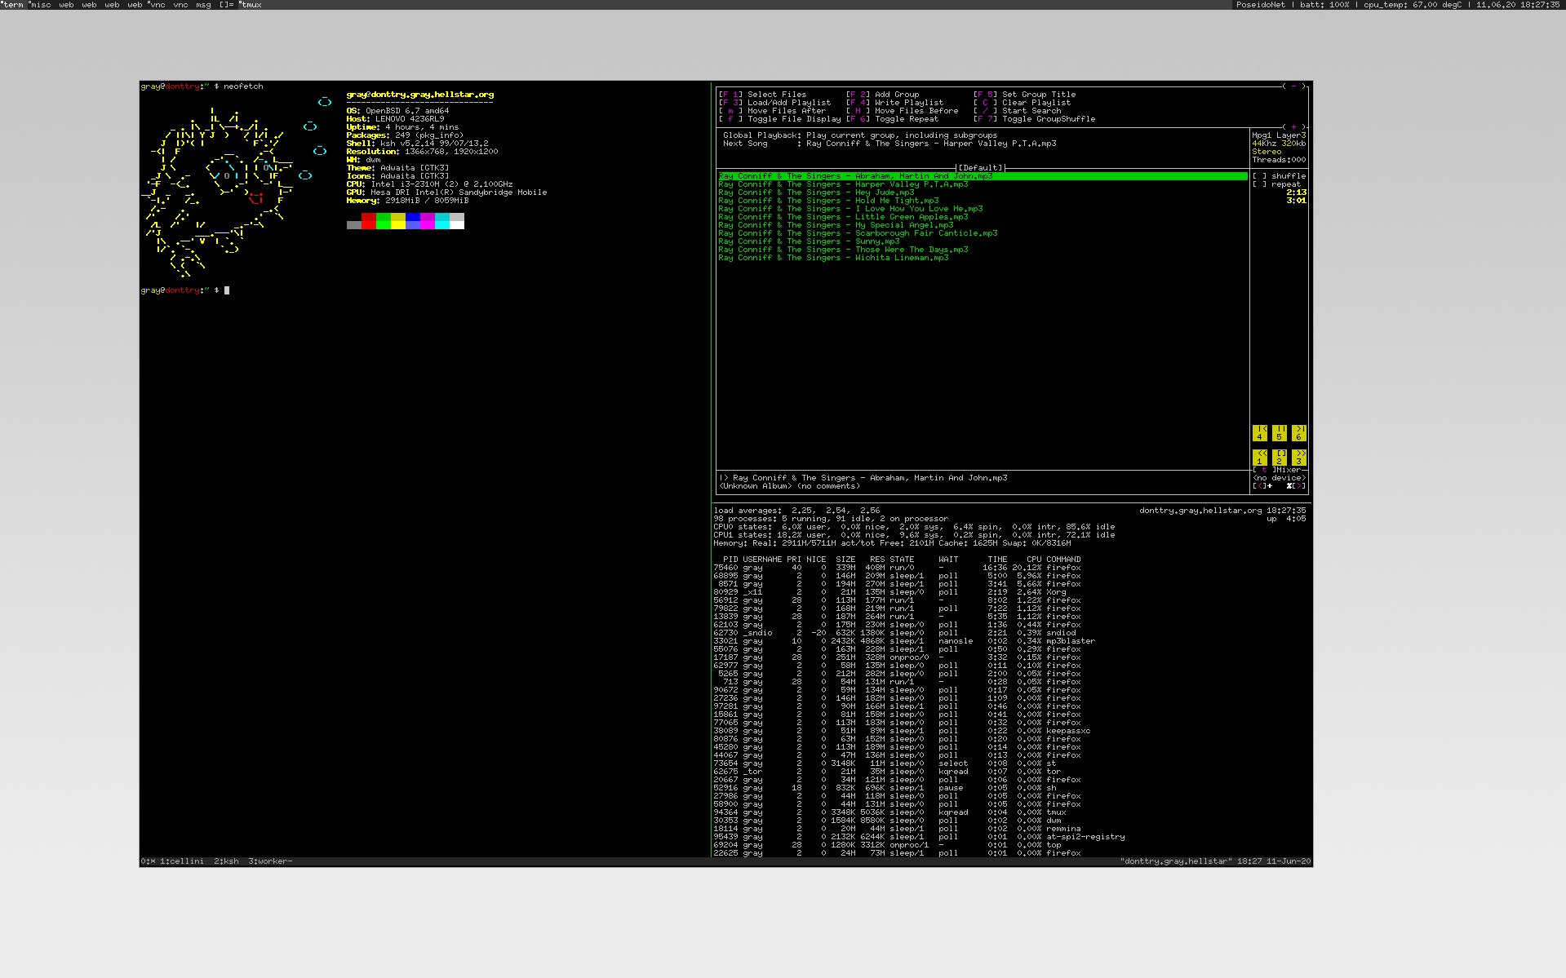Click the [/] Start Search command
The width and height of the screenshot is (1566, 978).
point(1017,111)
